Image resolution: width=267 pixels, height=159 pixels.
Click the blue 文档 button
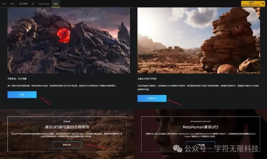coord(22,95)
